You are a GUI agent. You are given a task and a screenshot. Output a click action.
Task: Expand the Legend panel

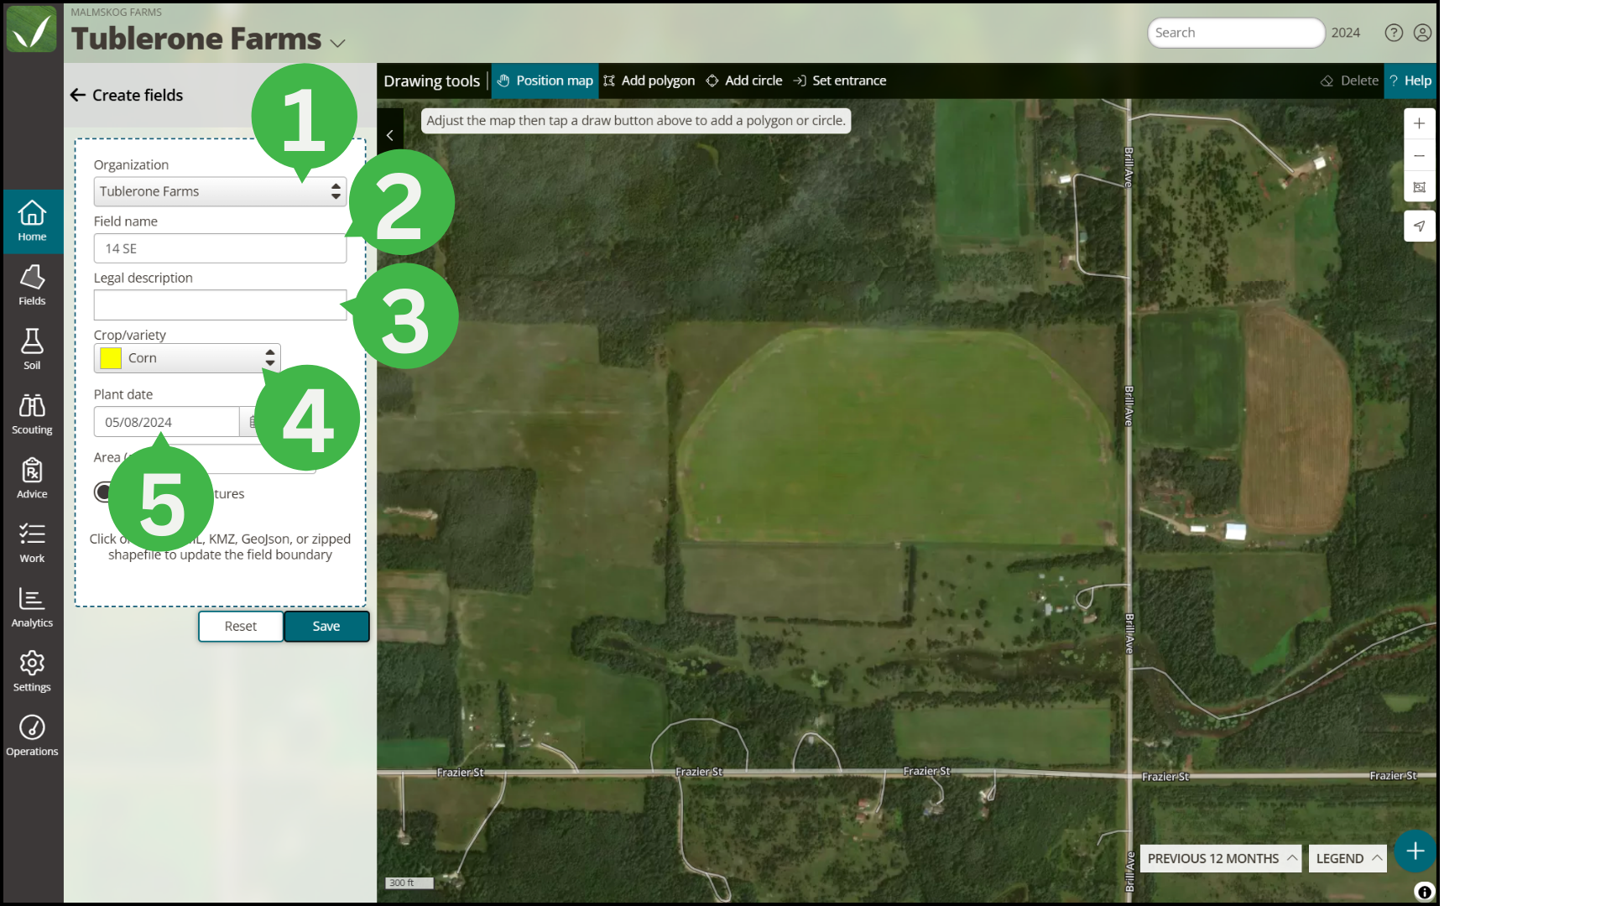pos(1348,858)
